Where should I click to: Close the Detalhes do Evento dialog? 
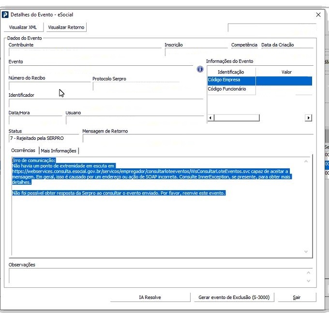(x=318, y=15)
